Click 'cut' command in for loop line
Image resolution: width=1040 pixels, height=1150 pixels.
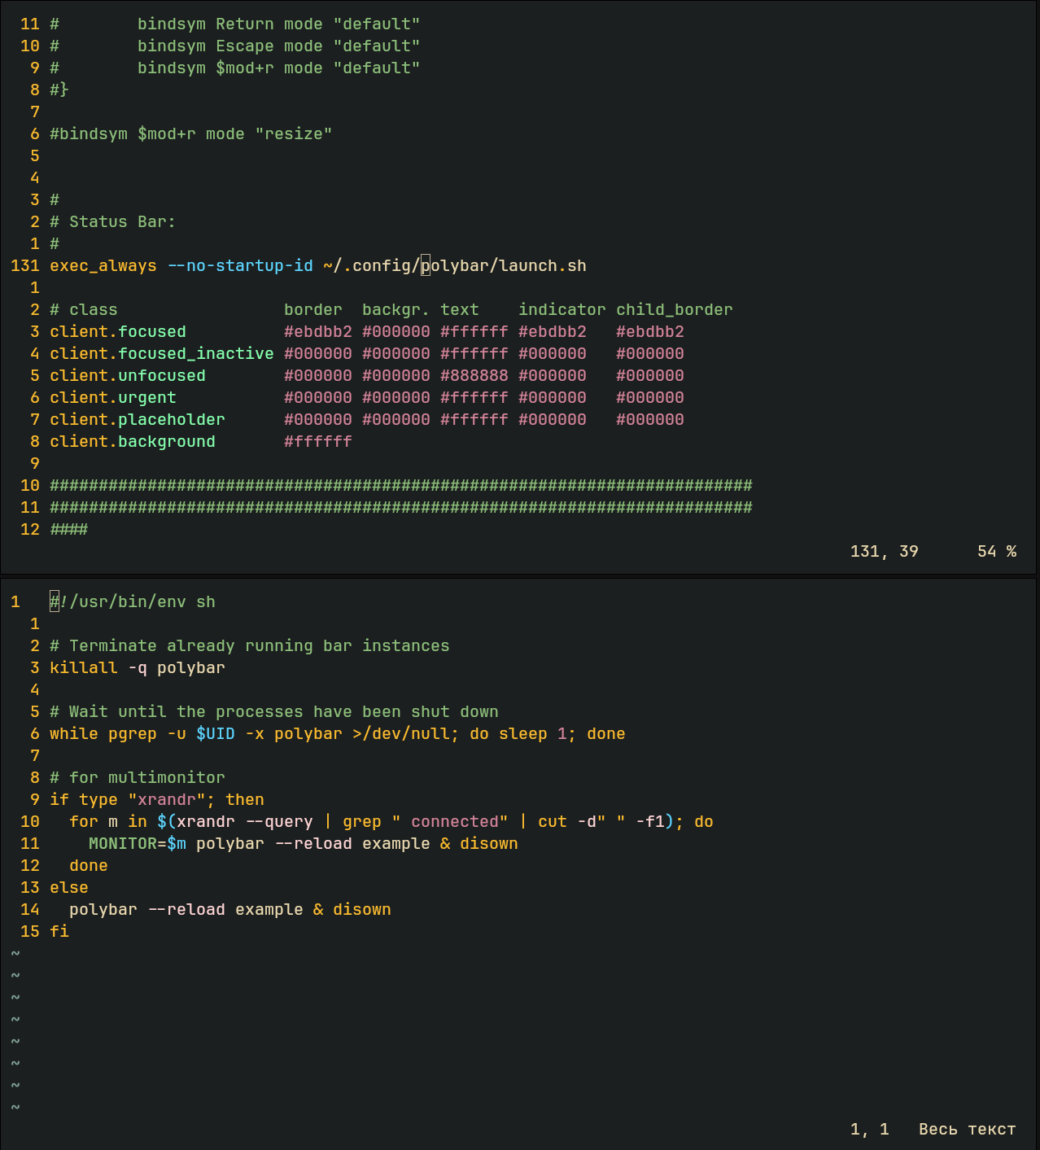[x=553, y=822]
